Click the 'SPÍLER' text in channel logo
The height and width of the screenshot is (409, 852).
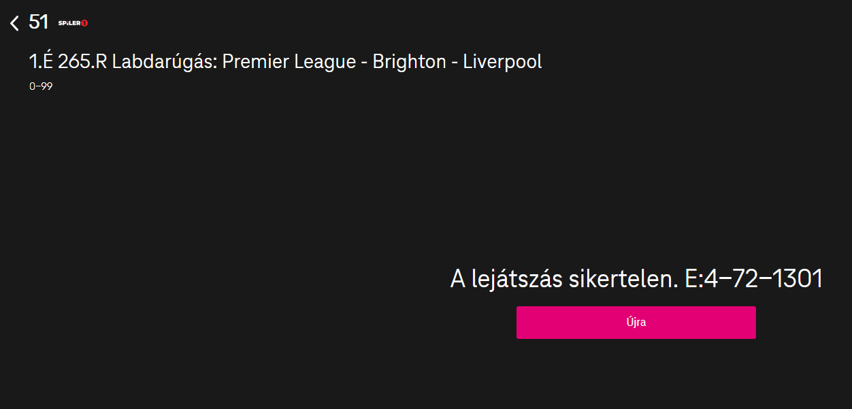click(x=69, y=23)
